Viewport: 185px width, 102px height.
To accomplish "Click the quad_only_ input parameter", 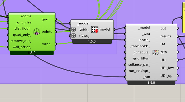I will coord(22,35).
